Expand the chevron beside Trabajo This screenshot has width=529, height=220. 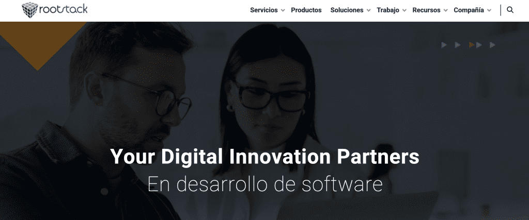click(x=404, y=10)
